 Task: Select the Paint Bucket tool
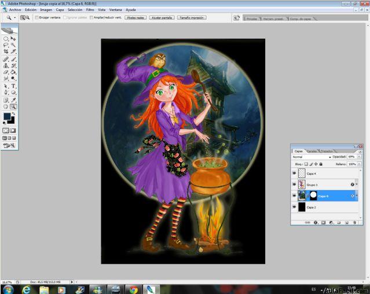pos(13,72)
